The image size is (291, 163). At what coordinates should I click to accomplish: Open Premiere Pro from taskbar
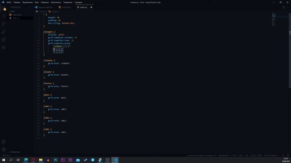click(x=63, y=160)
